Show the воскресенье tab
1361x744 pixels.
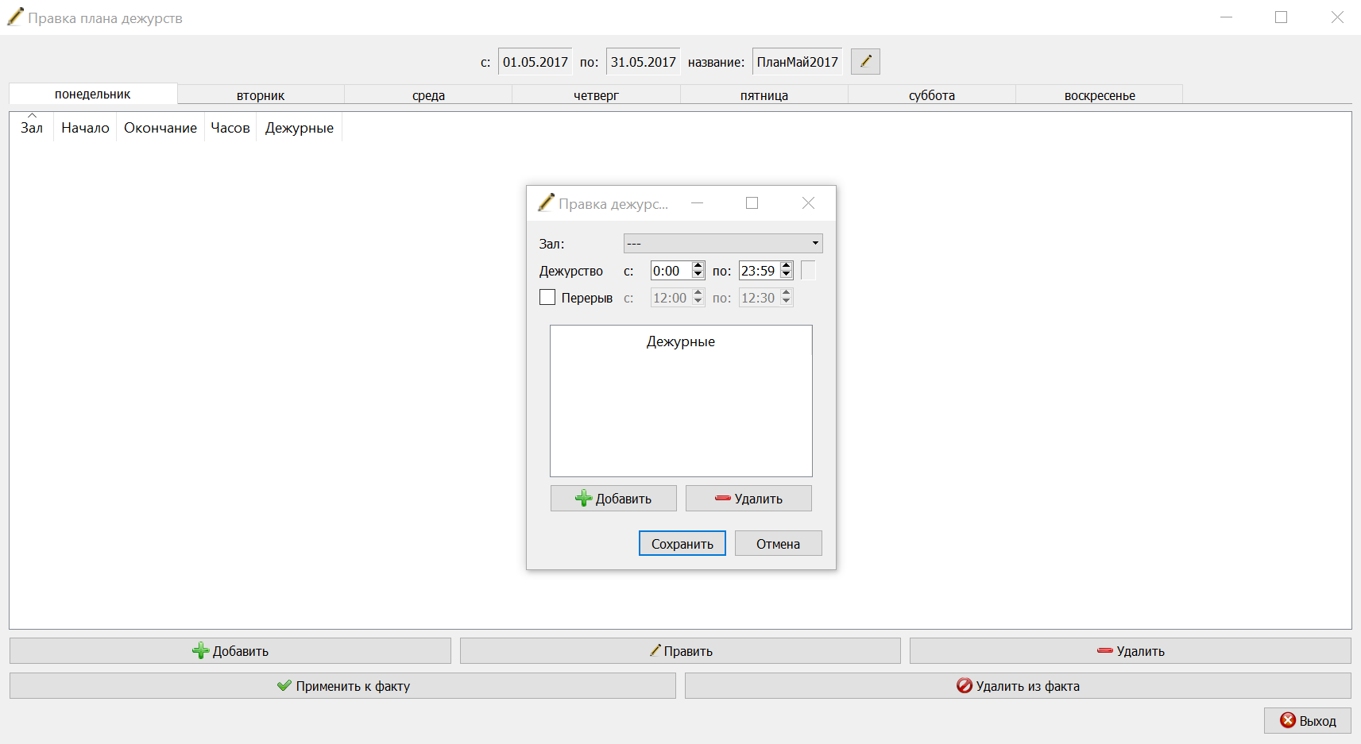pyautogui.click(x=1100, y=95)
